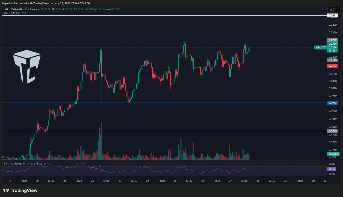343x197 pixels.
Task: Click the green JUPUSDT symbol tag
Action: point(320,48)
